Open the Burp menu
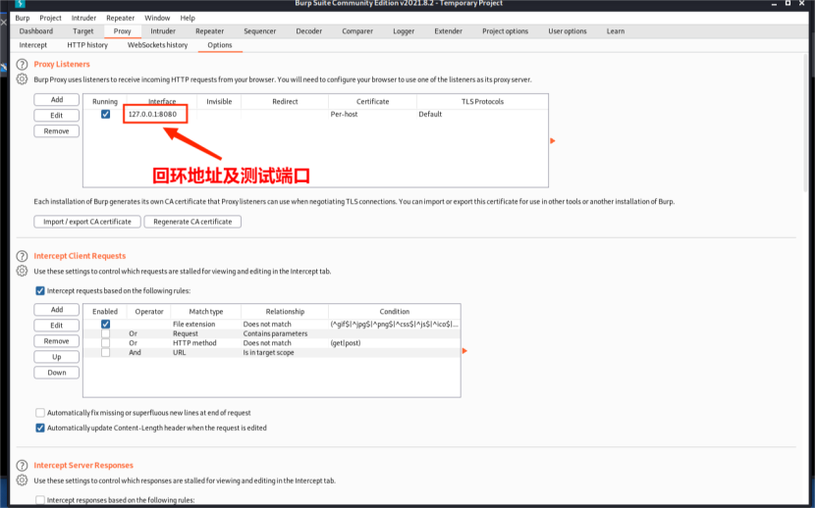This screenshot has width=816, height=508. pyautogui.click(x=23, y=18)
